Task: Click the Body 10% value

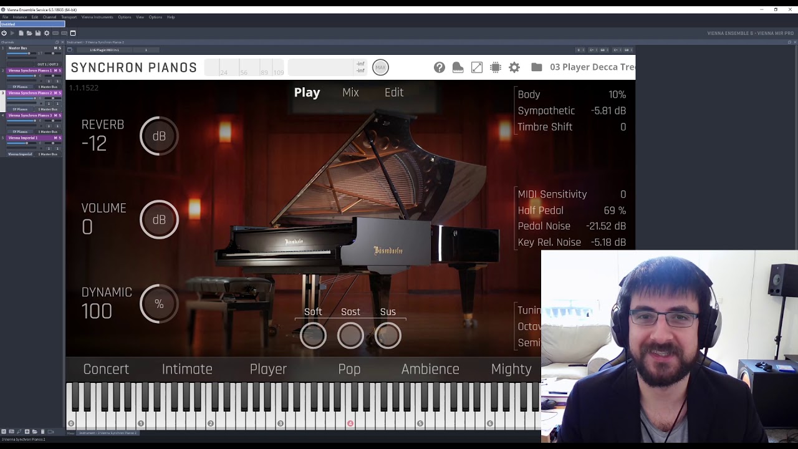Action: pyautogui.click(x=617, y=95)
